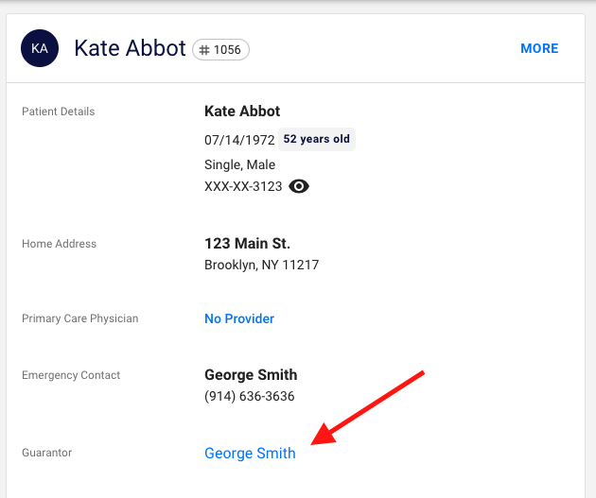Click the Brooklyn, NY 11217 line
596x498 pixels.
coord(261,265)
